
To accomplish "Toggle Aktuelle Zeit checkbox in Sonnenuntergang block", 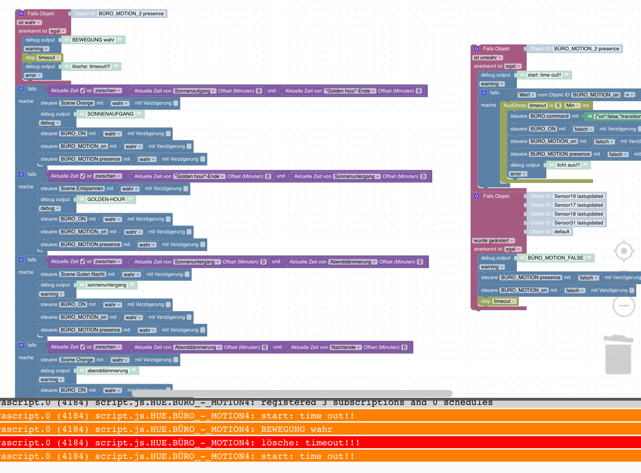I will (83, 261).
